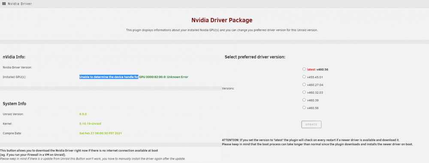Click the GPU 0000:82:00.0: Unknown Error text
This screenshot has height=163, width=429.
click(163, 77)
